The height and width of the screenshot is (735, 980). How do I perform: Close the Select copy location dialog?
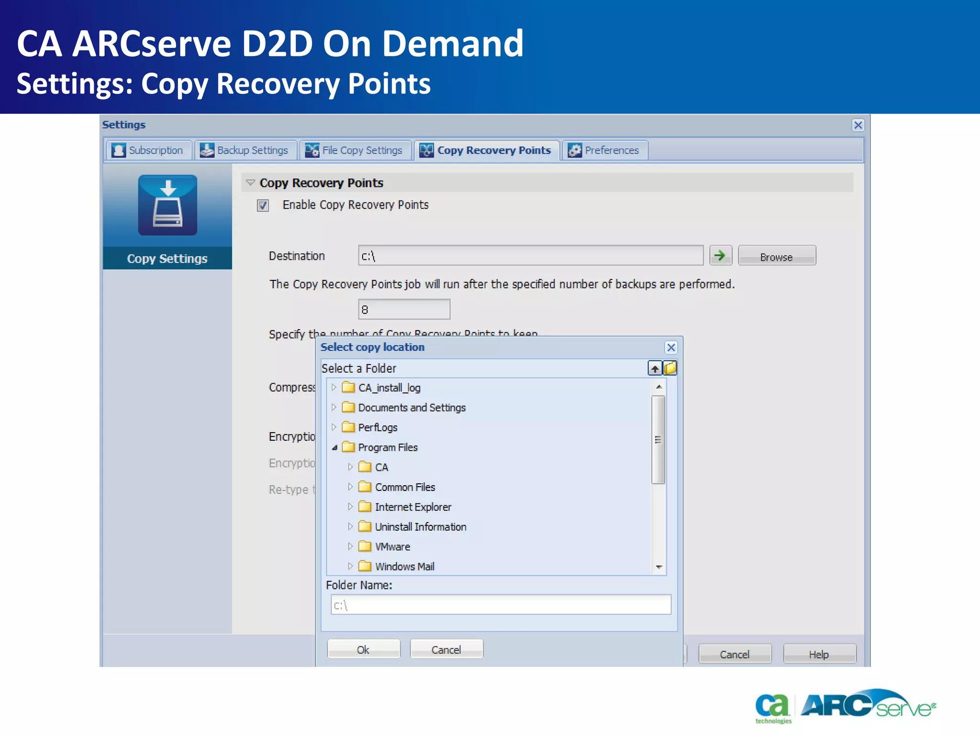pyautogui.click(x=671, y=347)
